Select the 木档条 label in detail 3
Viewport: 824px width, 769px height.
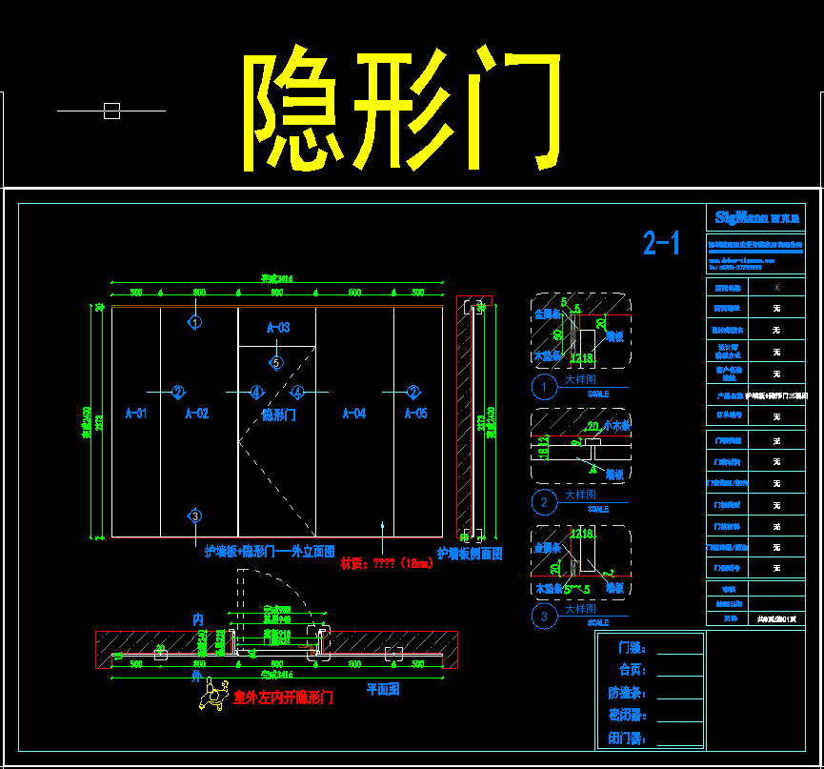click(x=549, y=589)
